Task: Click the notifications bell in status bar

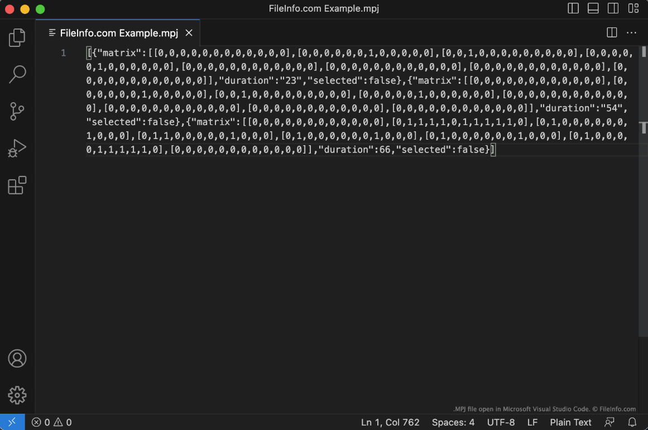Action: [x=632, y=422]
